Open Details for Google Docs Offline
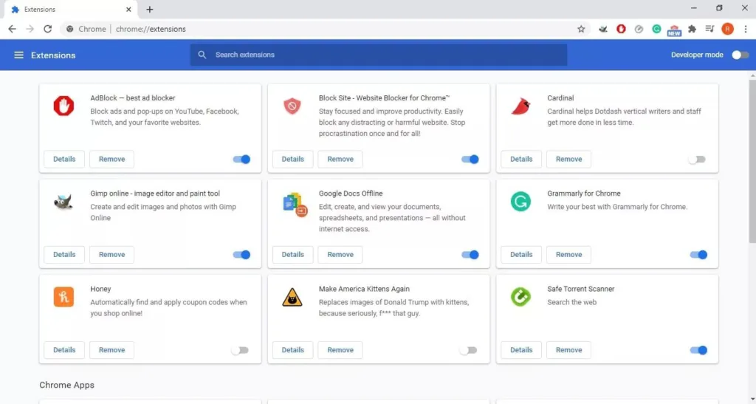Screen dimensions: 756x404 292,255
